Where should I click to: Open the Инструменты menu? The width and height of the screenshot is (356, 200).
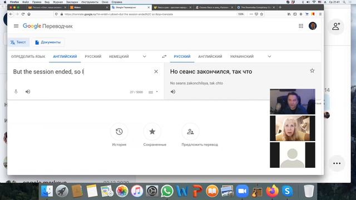[x=90, y=2]
